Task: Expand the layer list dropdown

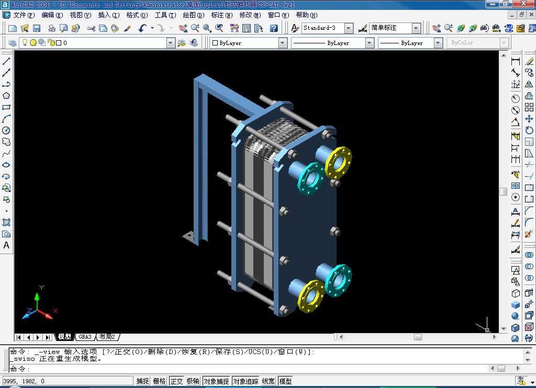Action: tap(171, 43)
